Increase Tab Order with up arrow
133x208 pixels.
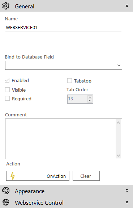coord(90,97)
